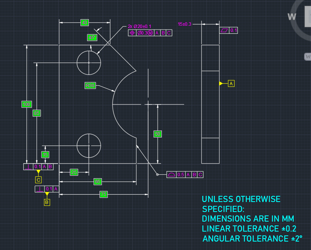Pick the 75 horizontal dimension label
311x250 pixels.
(x=103, y=194)
